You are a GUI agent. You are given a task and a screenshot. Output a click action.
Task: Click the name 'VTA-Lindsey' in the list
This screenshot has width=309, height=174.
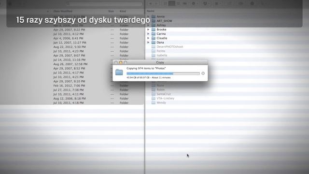point(165,99)
